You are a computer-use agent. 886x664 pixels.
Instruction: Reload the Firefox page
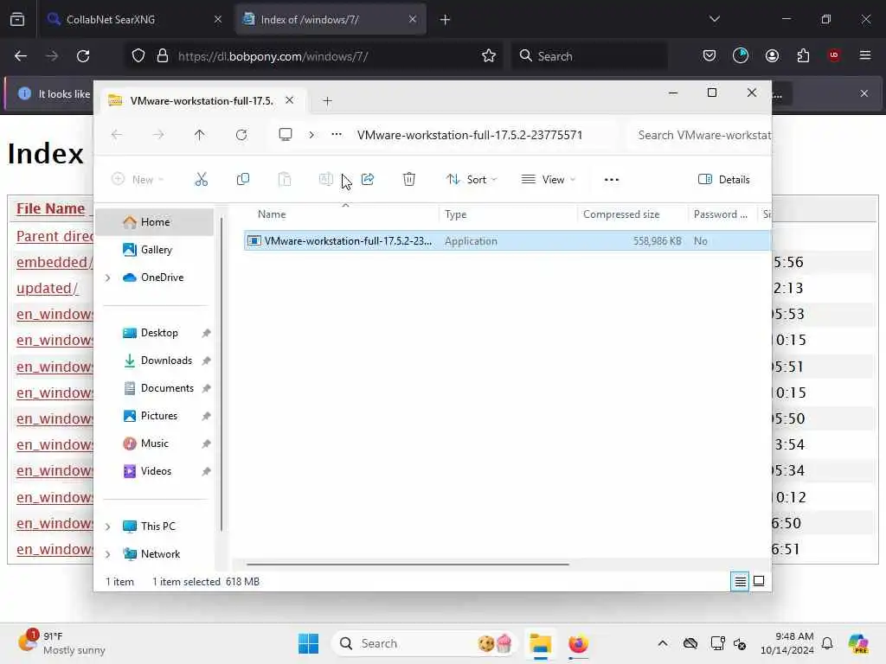pos(83,56)
